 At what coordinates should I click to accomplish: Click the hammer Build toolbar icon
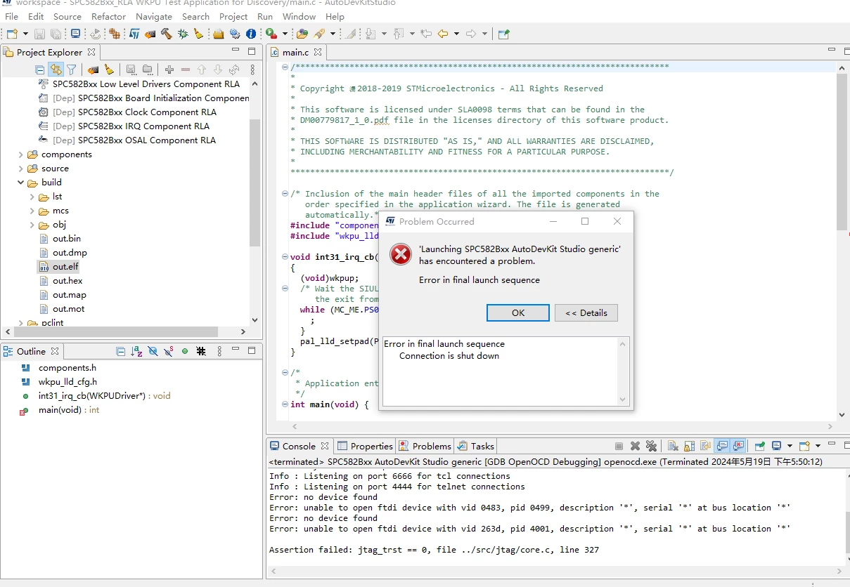[x=166, y=34]
